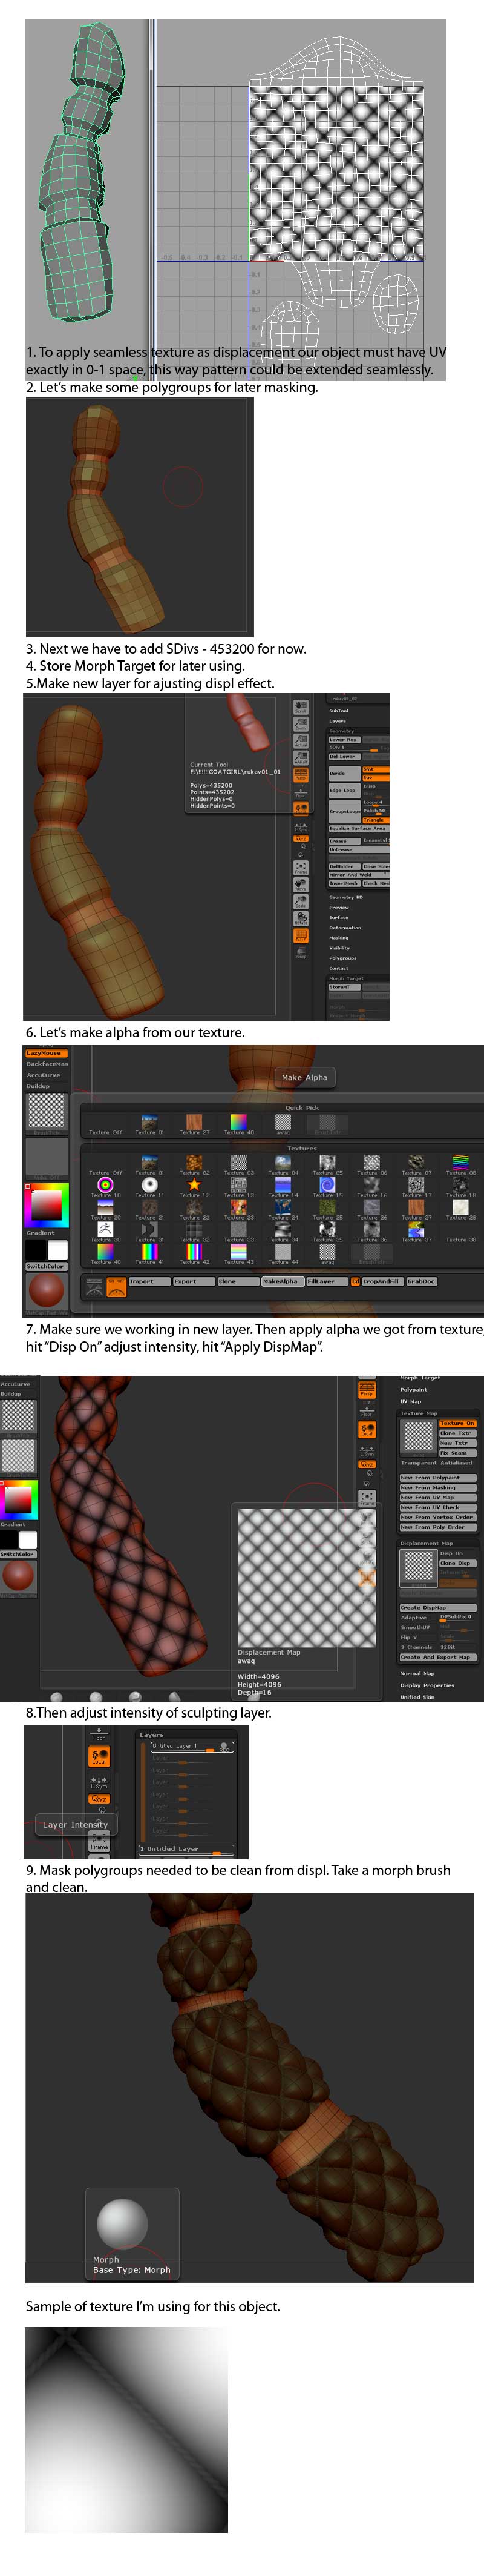This screenshot has height=2576, width=484.
Task: Adjust the DPSubPix slider
Action: pyautogui.click(x=458, y=1618)
